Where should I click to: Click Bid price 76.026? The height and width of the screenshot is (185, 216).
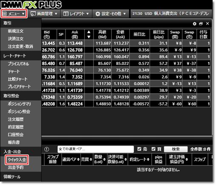coord(49,70)
